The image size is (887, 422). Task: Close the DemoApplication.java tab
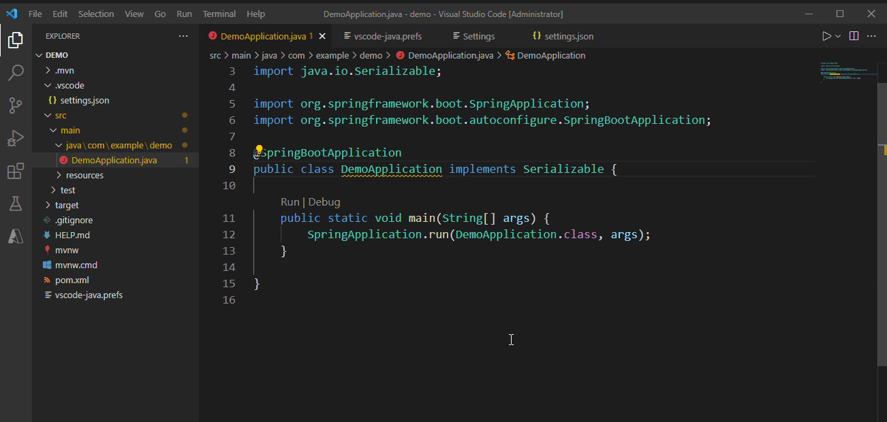pyautogui.click(x=322, y=36)
